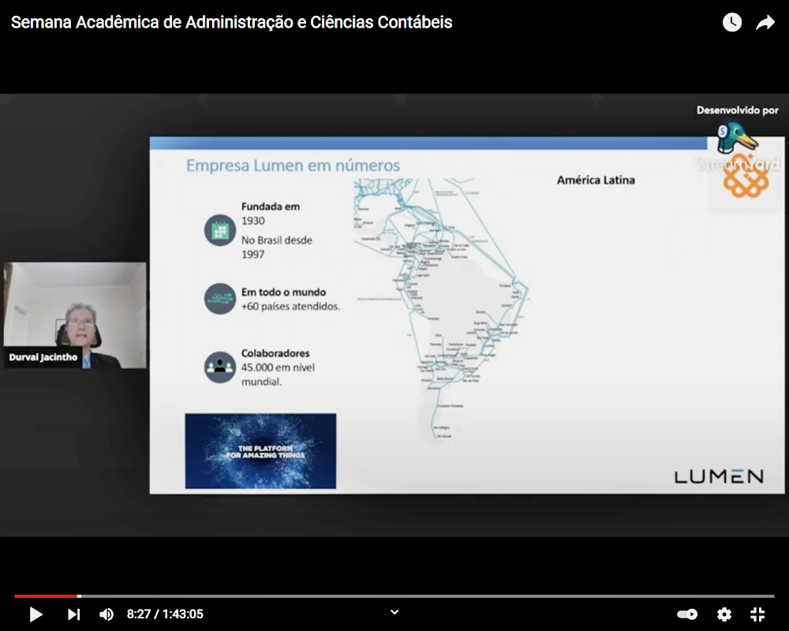Click the Empresa Lumen em números title
The height and width of the screenshot is (631, 789).
tap(293, 165)
